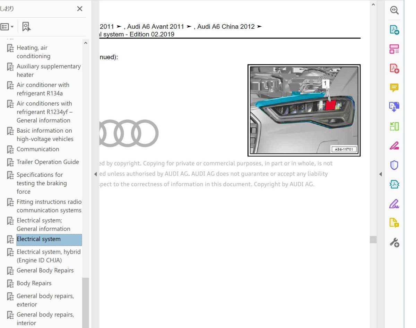Image resolution: width=416 pixels, height=328 pixels.
Task: Open the Compress PDF tool
Action: (x=395, y=184)
